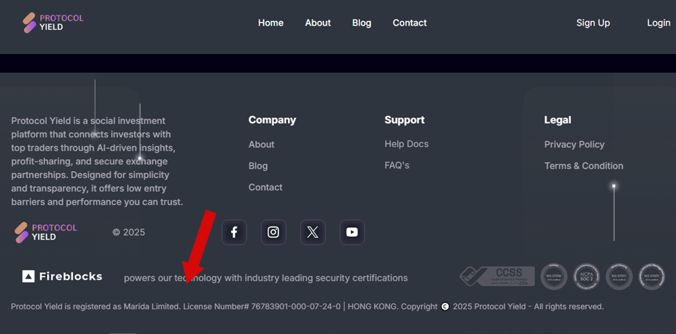Click the Protocol Yield logo in header

coord(53,22)
